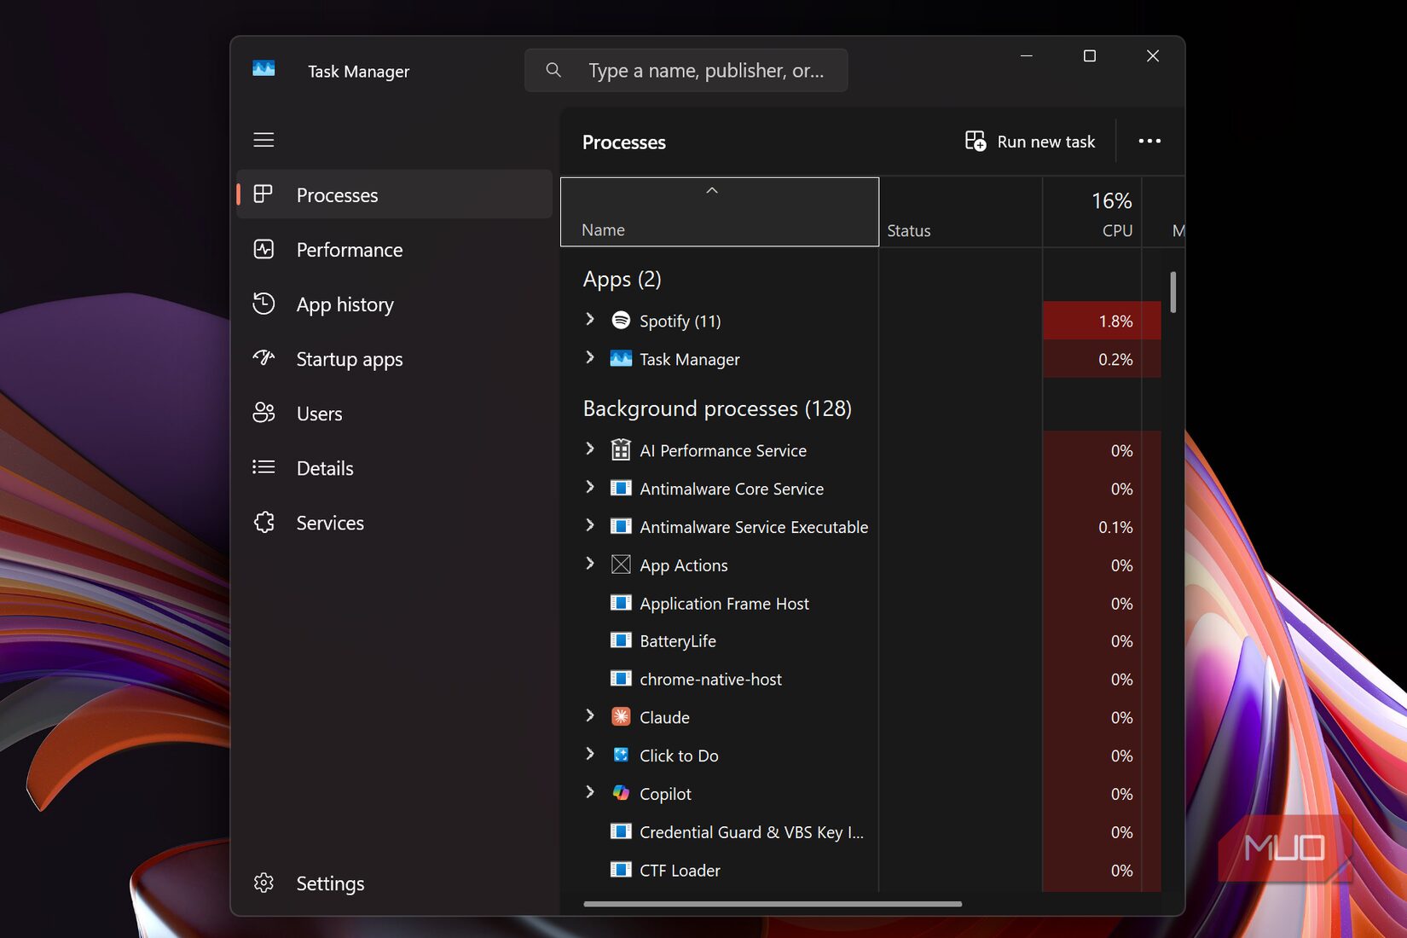1407x938 pixels.
Task: Click the horizontal scrollbar at the bottom
Action: 773,903
